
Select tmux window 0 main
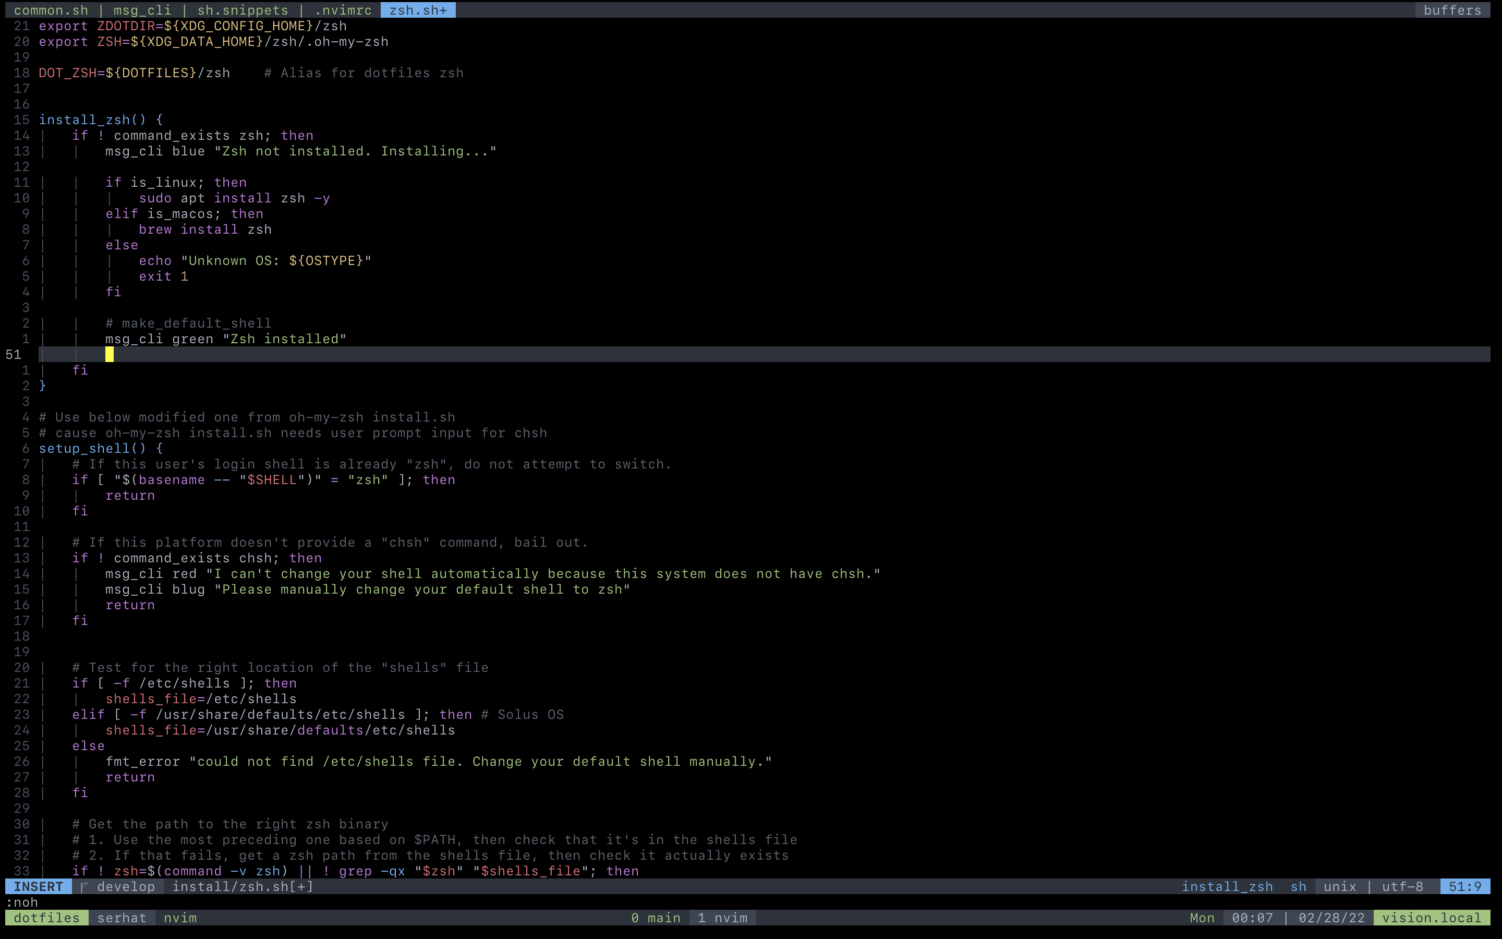pos(656,918)
